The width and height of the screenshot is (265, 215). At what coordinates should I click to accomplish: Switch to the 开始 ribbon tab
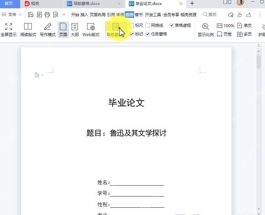tap(75, 15)
